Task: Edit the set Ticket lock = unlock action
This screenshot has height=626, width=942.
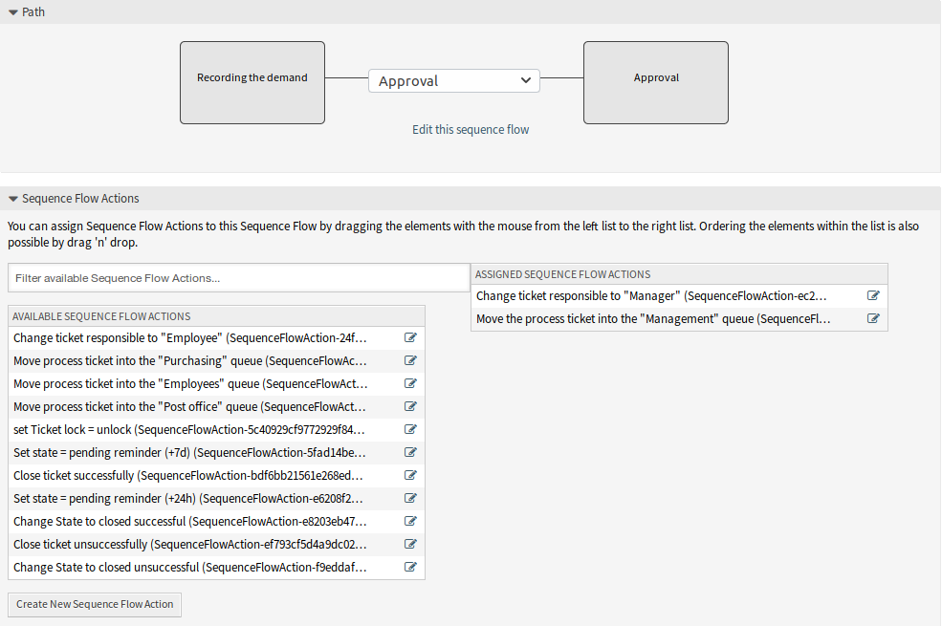Action: (410, 429)
